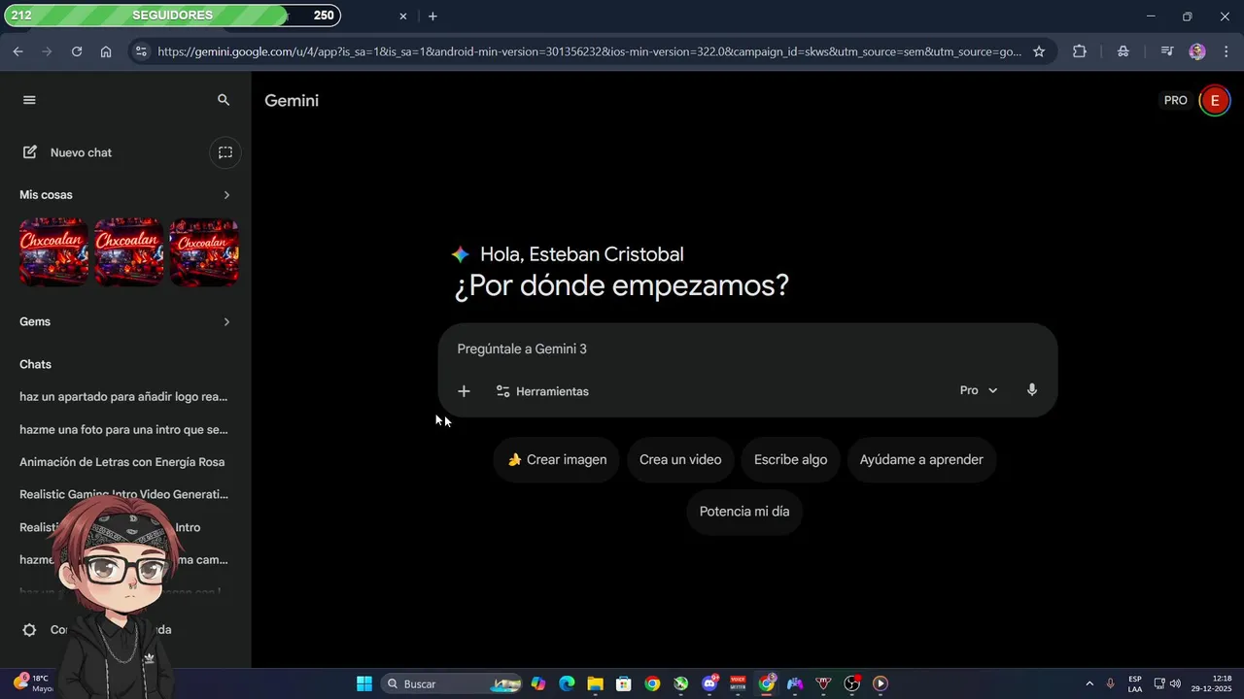This screenshot has width=1244, height=699.
Task: Reload the page with the refresh icon
Action: [x=77, y=51]
